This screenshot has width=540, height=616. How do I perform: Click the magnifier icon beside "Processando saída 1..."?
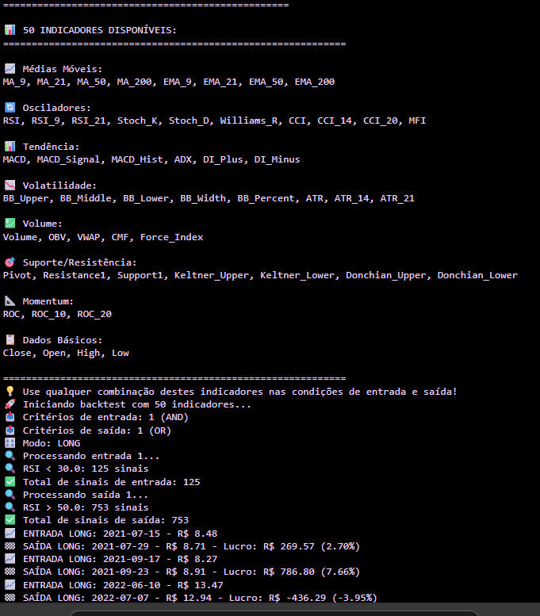10,495
